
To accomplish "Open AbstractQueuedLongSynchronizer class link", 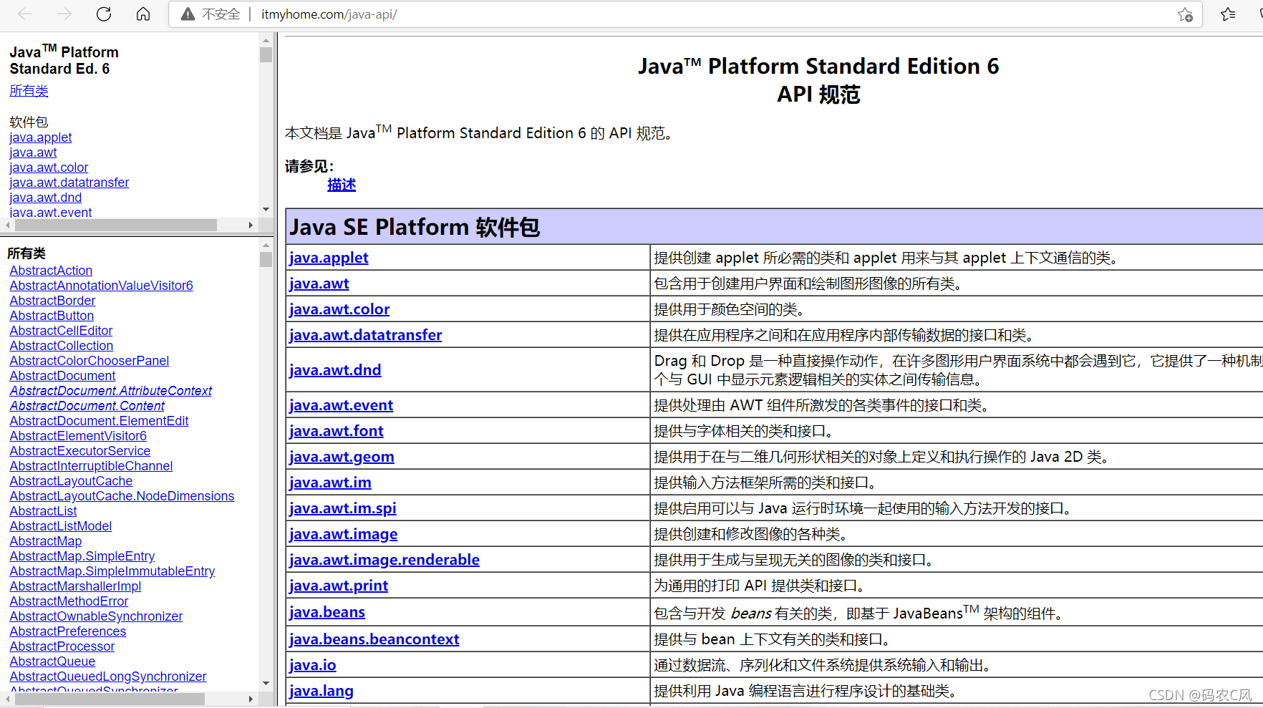I will coord(108,677).
